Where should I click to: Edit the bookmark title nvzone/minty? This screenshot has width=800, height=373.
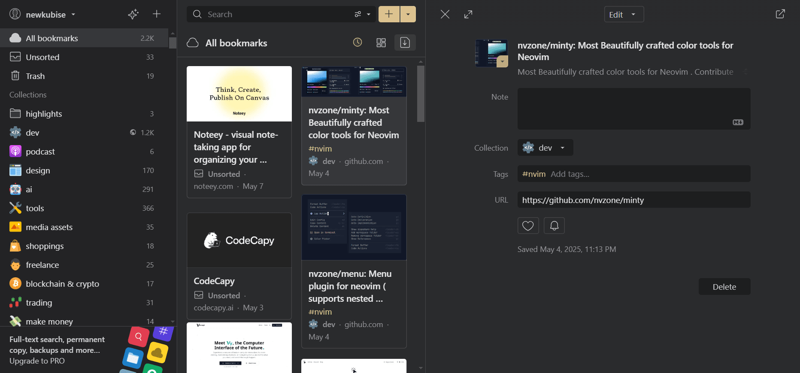point(625,51)
